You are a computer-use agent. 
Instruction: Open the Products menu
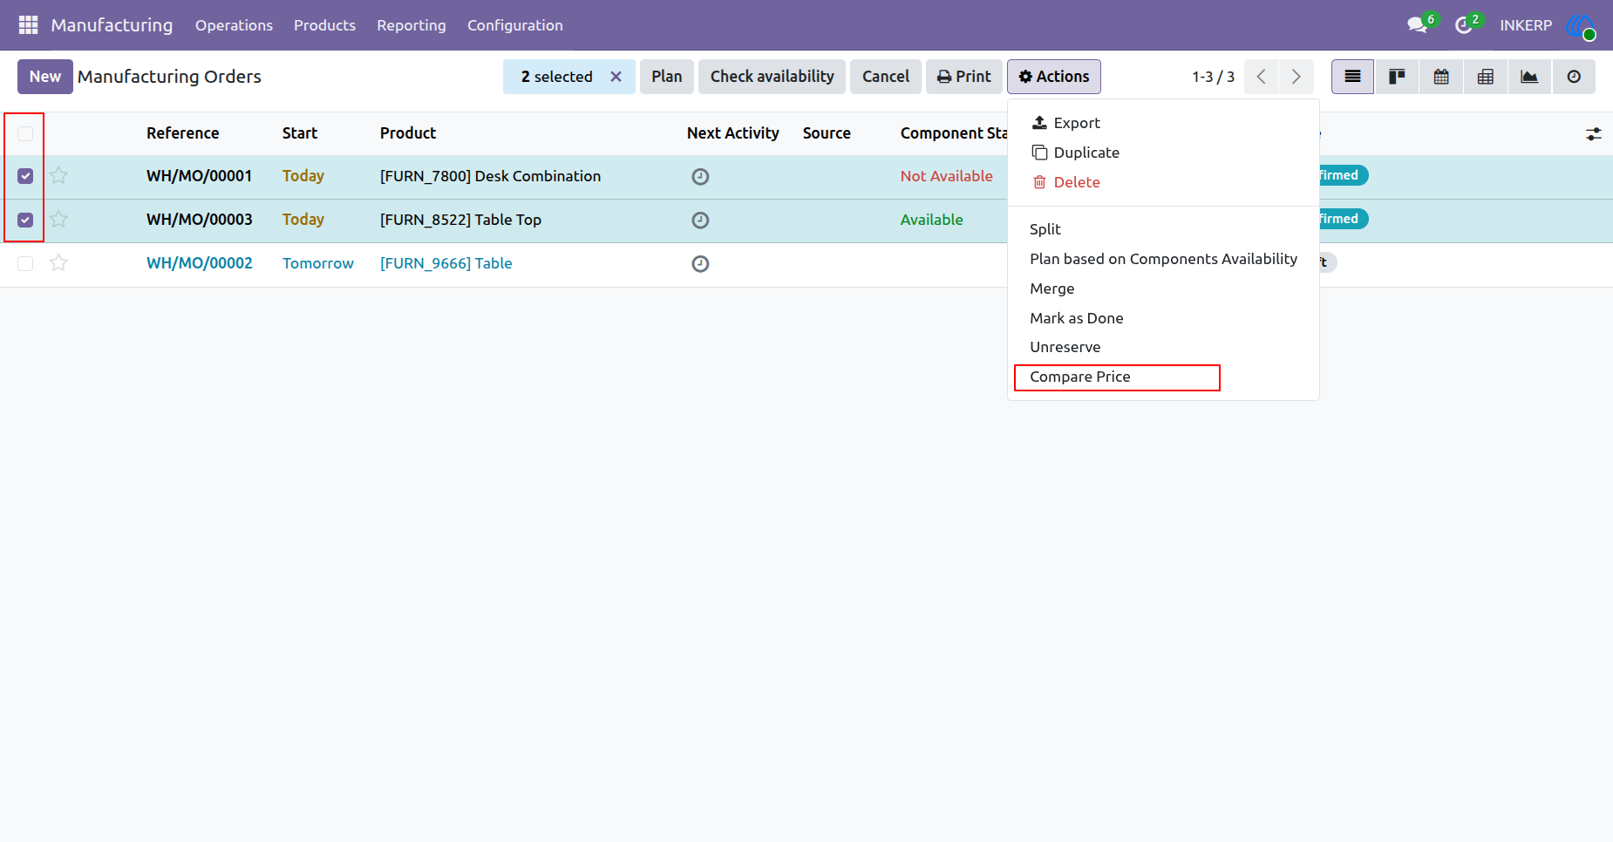click(324, 25)
